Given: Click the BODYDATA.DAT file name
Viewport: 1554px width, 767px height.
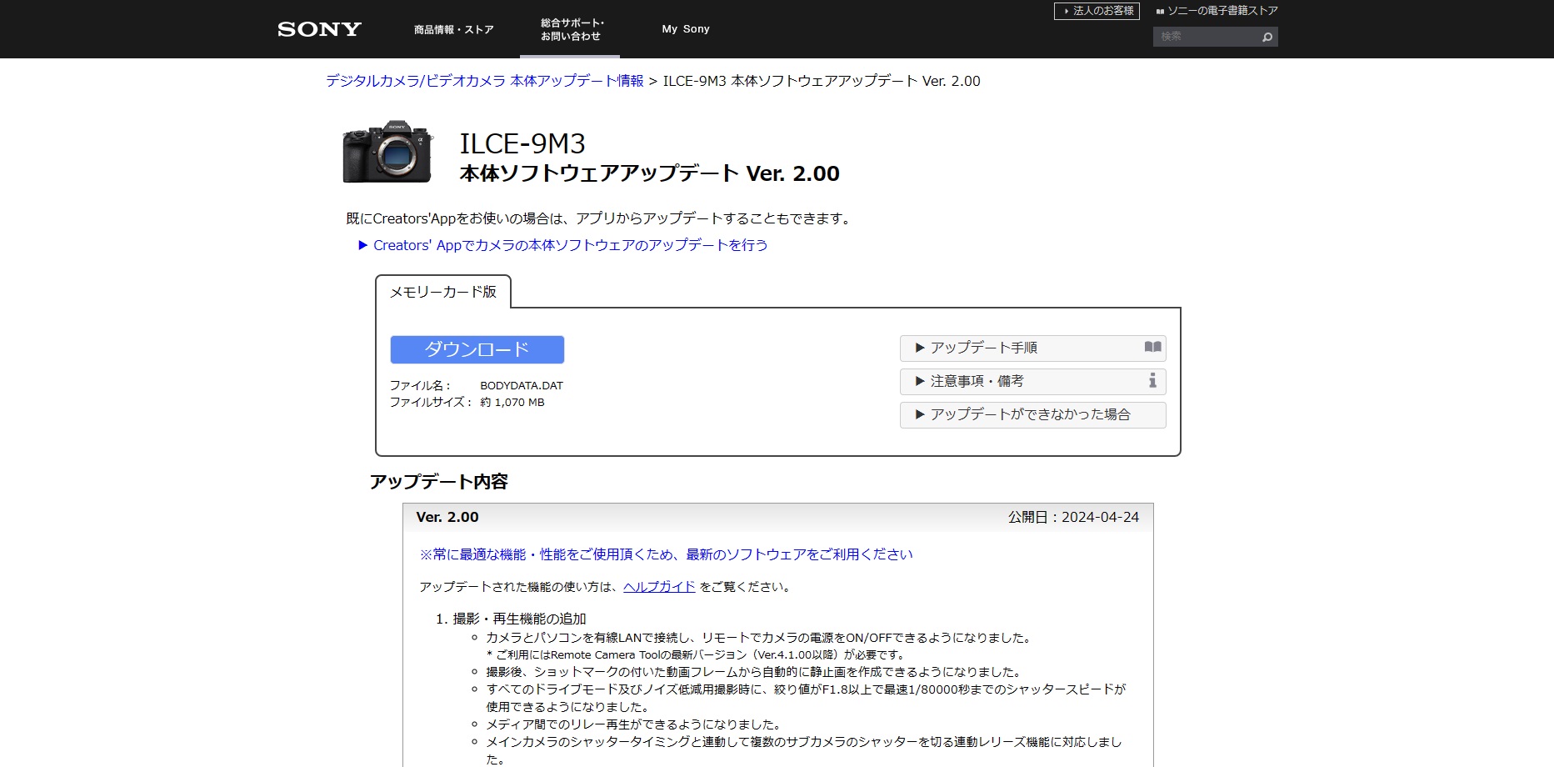Looking at the screenshot, I should (522, 386).
